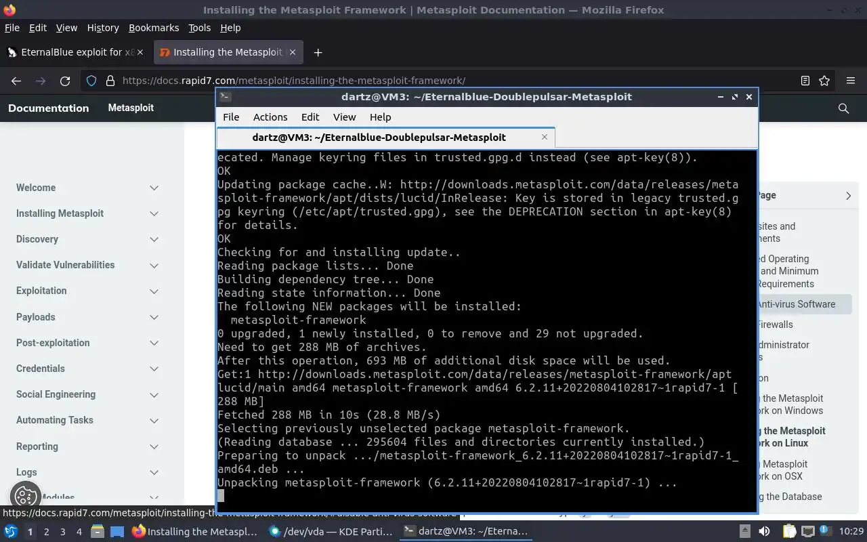This screenshot has width=867, height=542.
Task: Open the terminal window menu icon
Action: (x=226, y=97)
